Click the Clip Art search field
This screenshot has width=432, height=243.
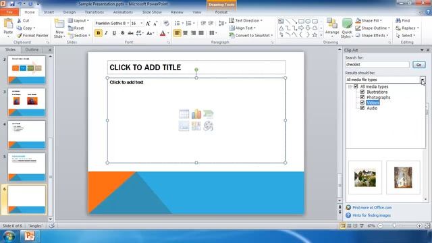click(377, 65)
